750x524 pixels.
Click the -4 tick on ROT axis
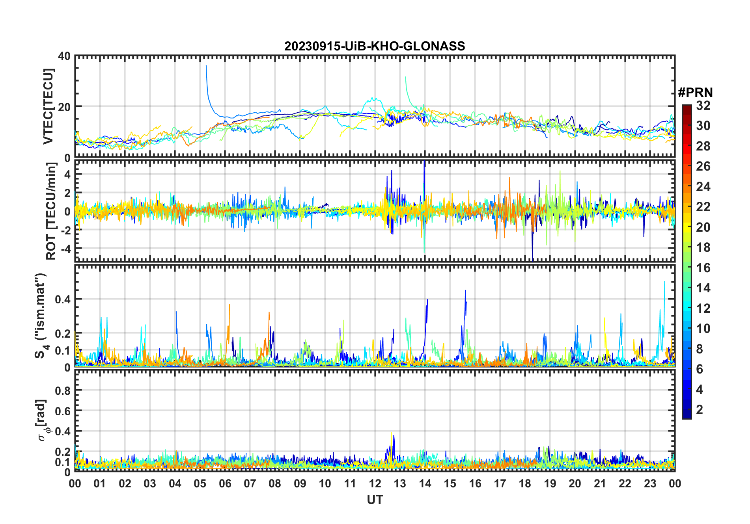pyautogui.click(x=64, y=249)
